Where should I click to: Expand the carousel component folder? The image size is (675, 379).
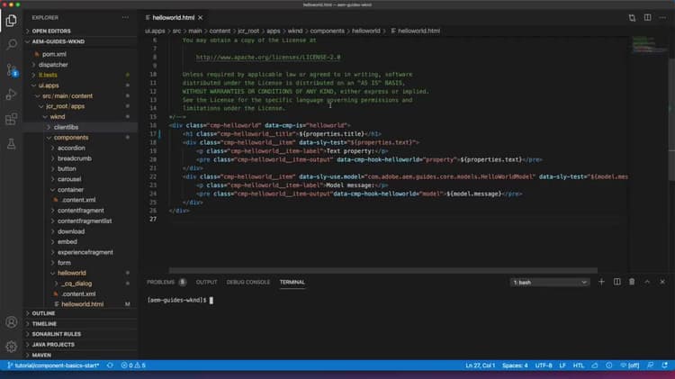click(x=69, y=179)
